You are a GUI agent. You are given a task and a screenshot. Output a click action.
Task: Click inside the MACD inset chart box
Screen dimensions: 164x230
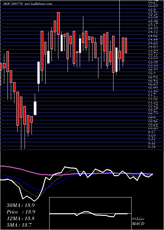point(90,214)
